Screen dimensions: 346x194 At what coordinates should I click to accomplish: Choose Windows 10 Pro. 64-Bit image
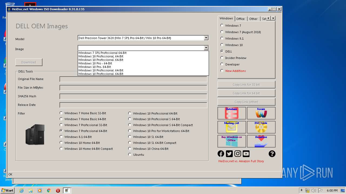click(143, 67)
